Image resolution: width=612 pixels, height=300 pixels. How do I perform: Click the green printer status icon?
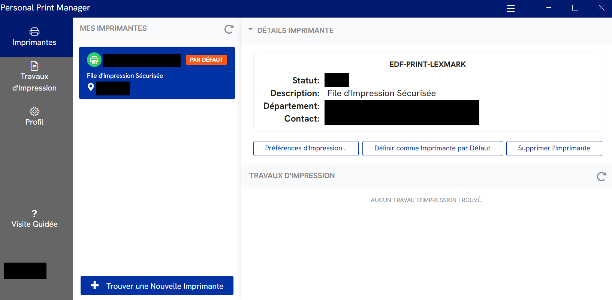(x=94, y=59)
